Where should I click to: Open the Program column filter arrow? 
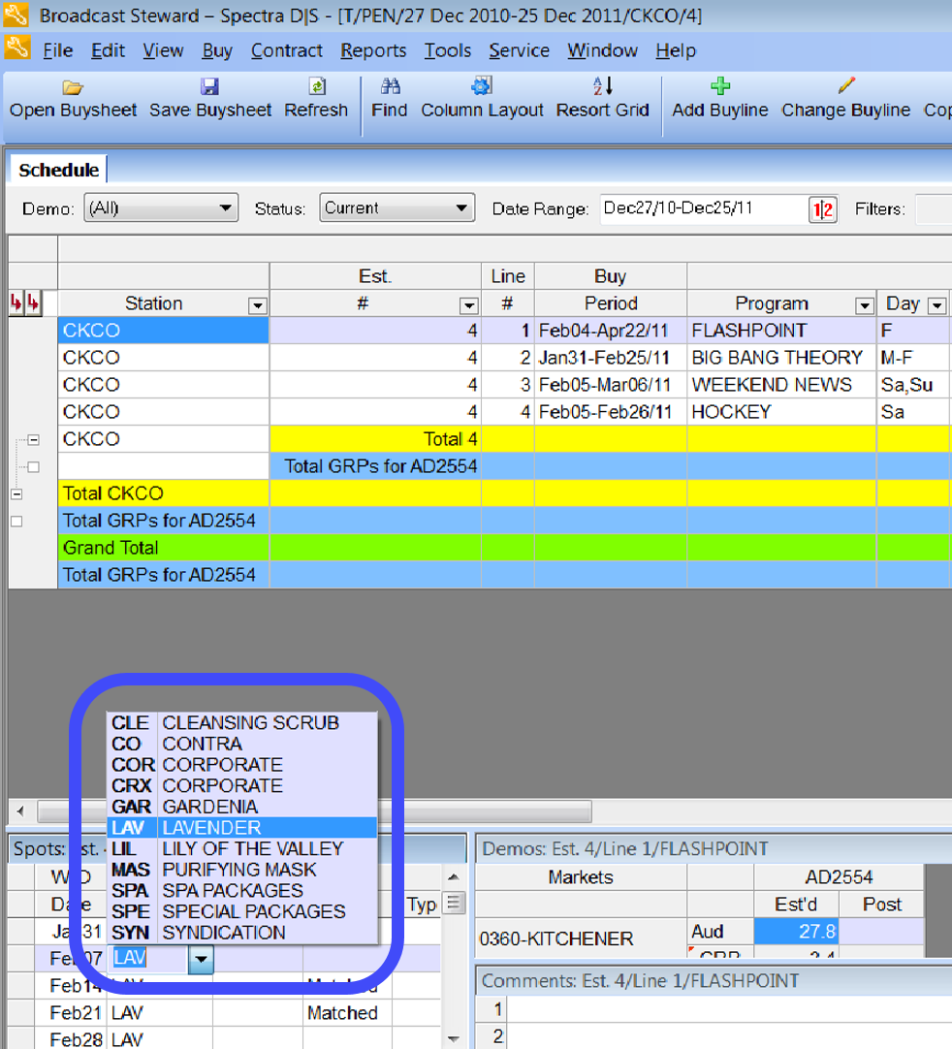click(865, 305)
